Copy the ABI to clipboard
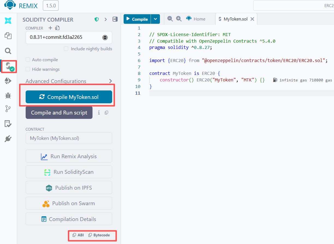Screen dimensions: 334x244 click(x=78, y=235)
